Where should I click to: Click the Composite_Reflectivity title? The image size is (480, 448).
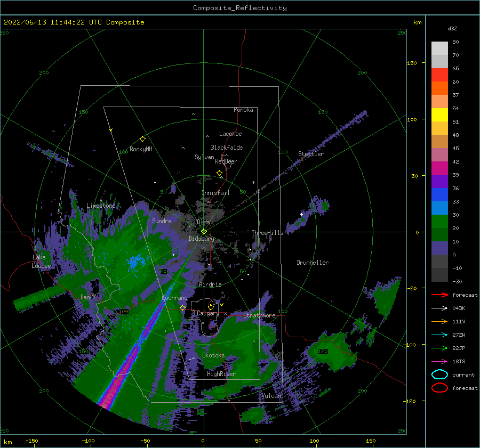coord(240,8)
